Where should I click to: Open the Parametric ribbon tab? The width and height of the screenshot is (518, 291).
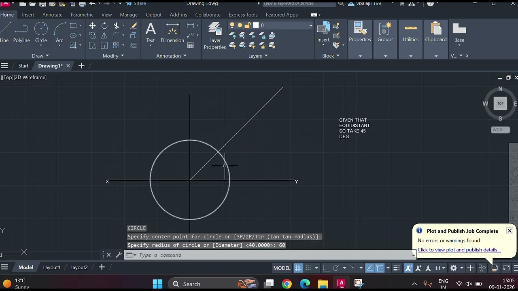coord(82,15)
